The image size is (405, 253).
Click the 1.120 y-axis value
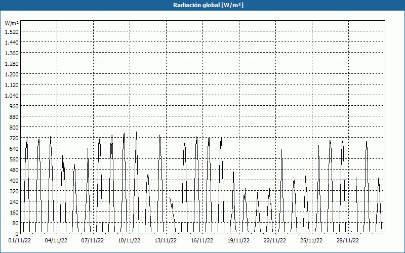[12, 85]
